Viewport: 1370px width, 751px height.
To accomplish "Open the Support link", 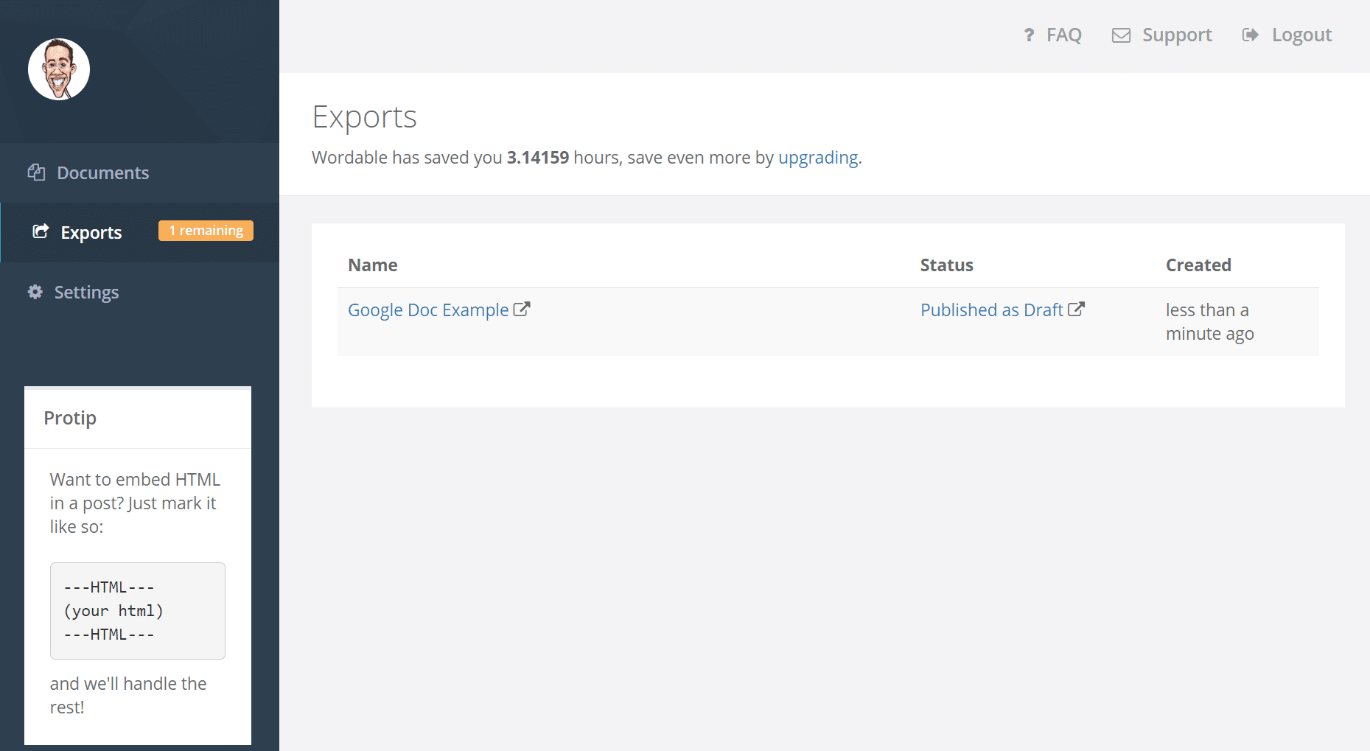I will [1177, 35].
